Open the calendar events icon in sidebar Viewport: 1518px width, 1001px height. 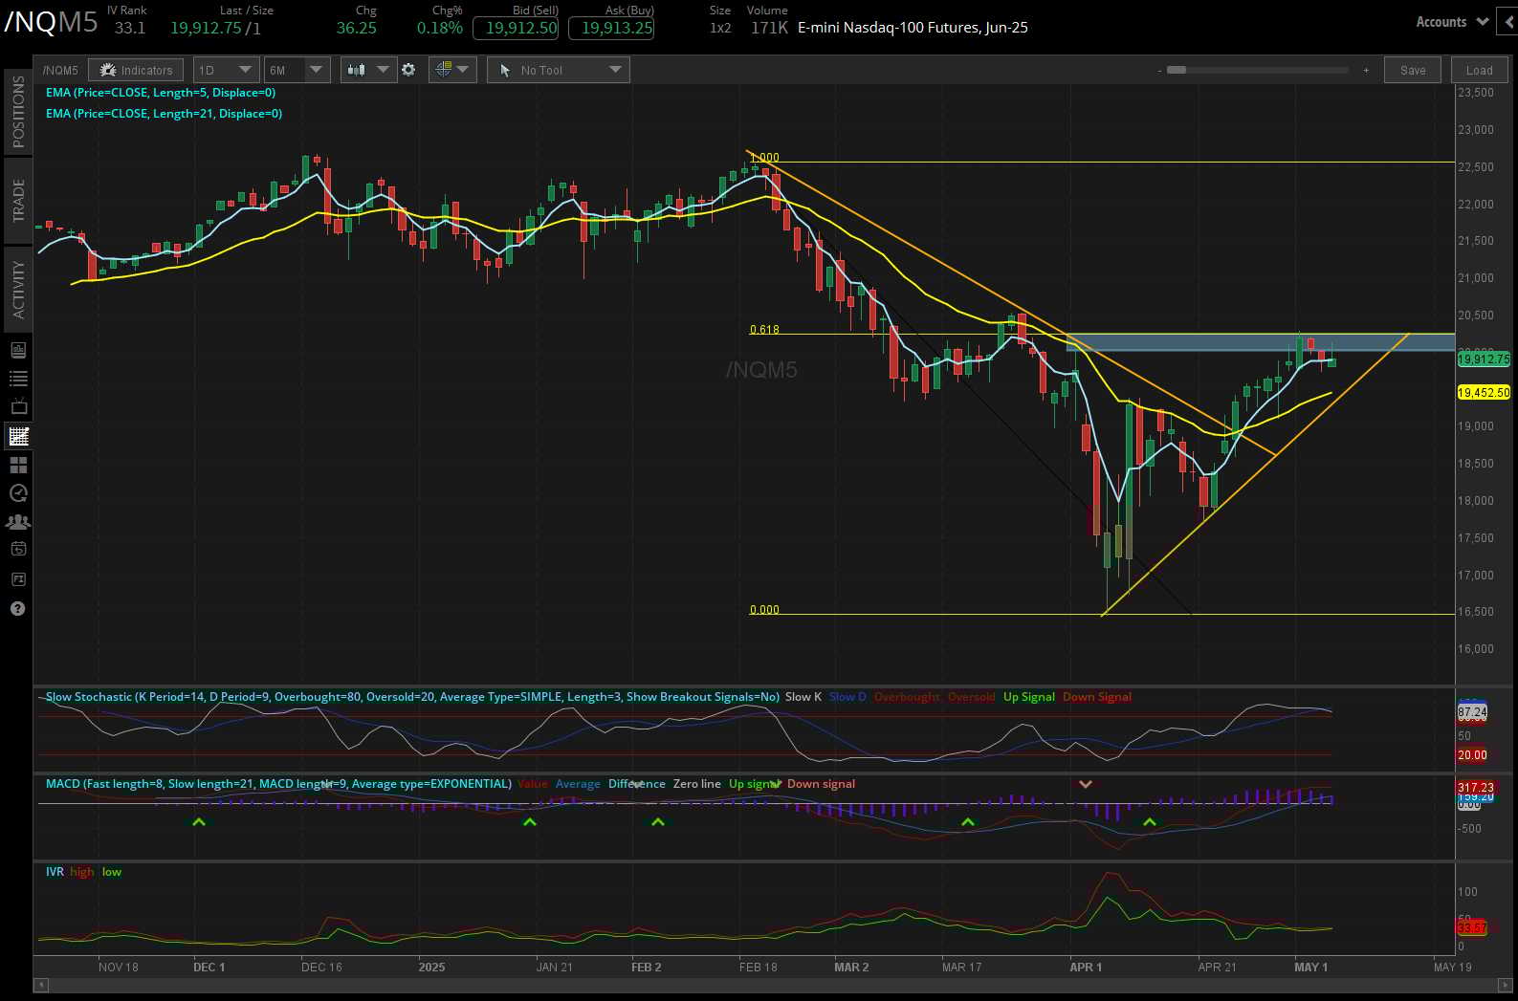tap(17, 550)
